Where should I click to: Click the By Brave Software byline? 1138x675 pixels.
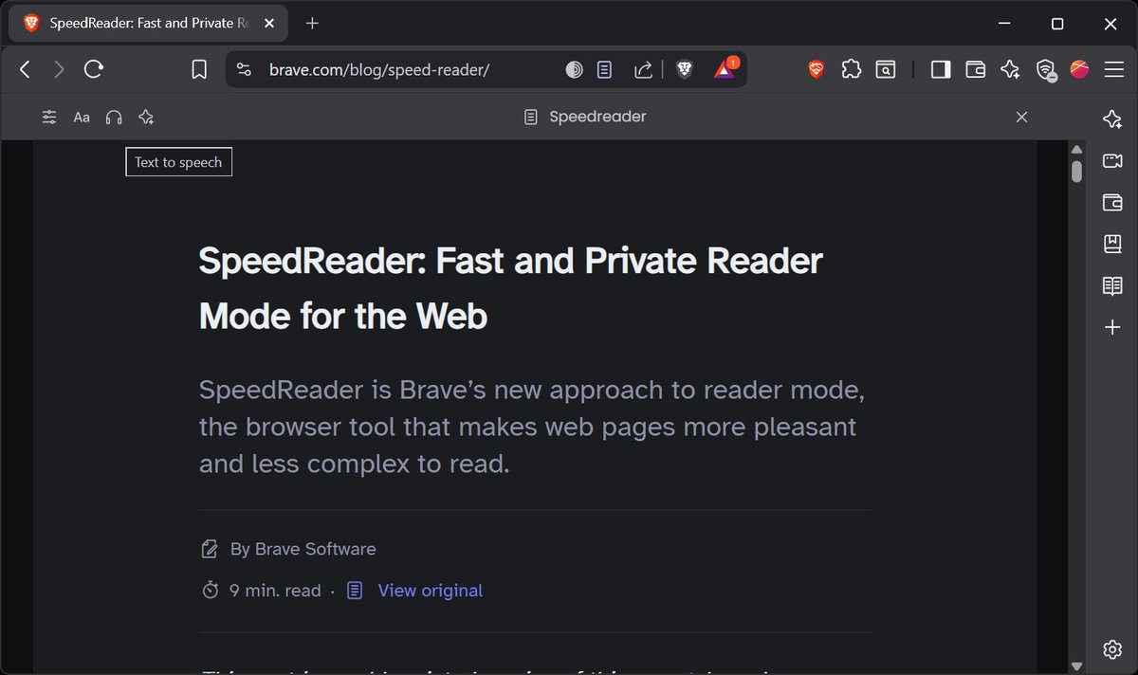pos(303,549)
